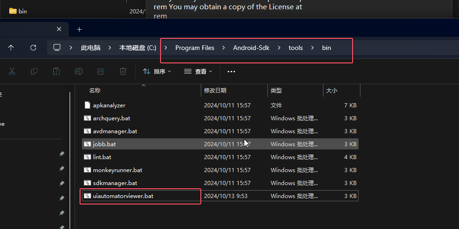Click the lint.bat file icon
459x229 pixels.
pos(87,157)
